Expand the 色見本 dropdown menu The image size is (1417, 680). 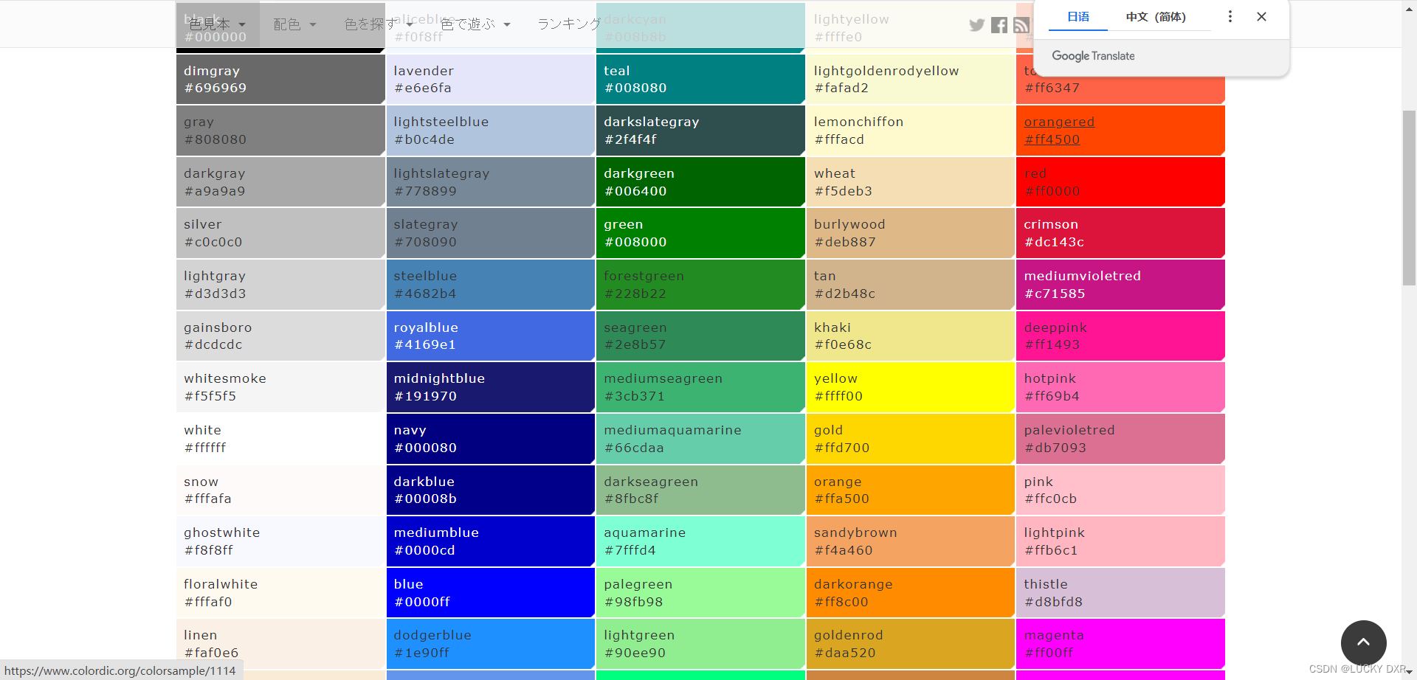[x=218, y=24]
